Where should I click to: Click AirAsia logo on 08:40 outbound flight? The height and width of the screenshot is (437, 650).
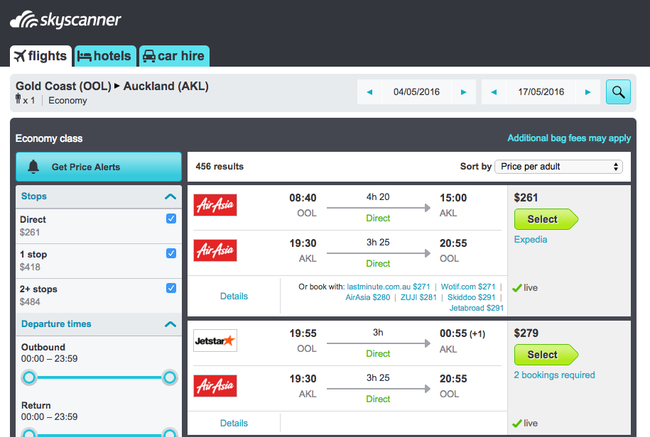pos(215,205)
